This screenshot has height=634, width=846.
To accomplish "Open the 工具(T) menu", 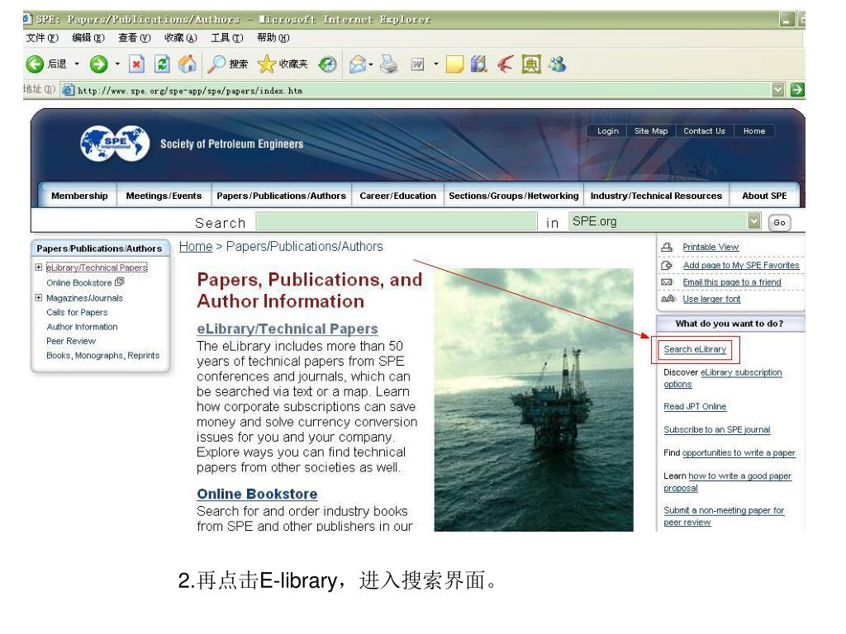I will pos(226,38).
